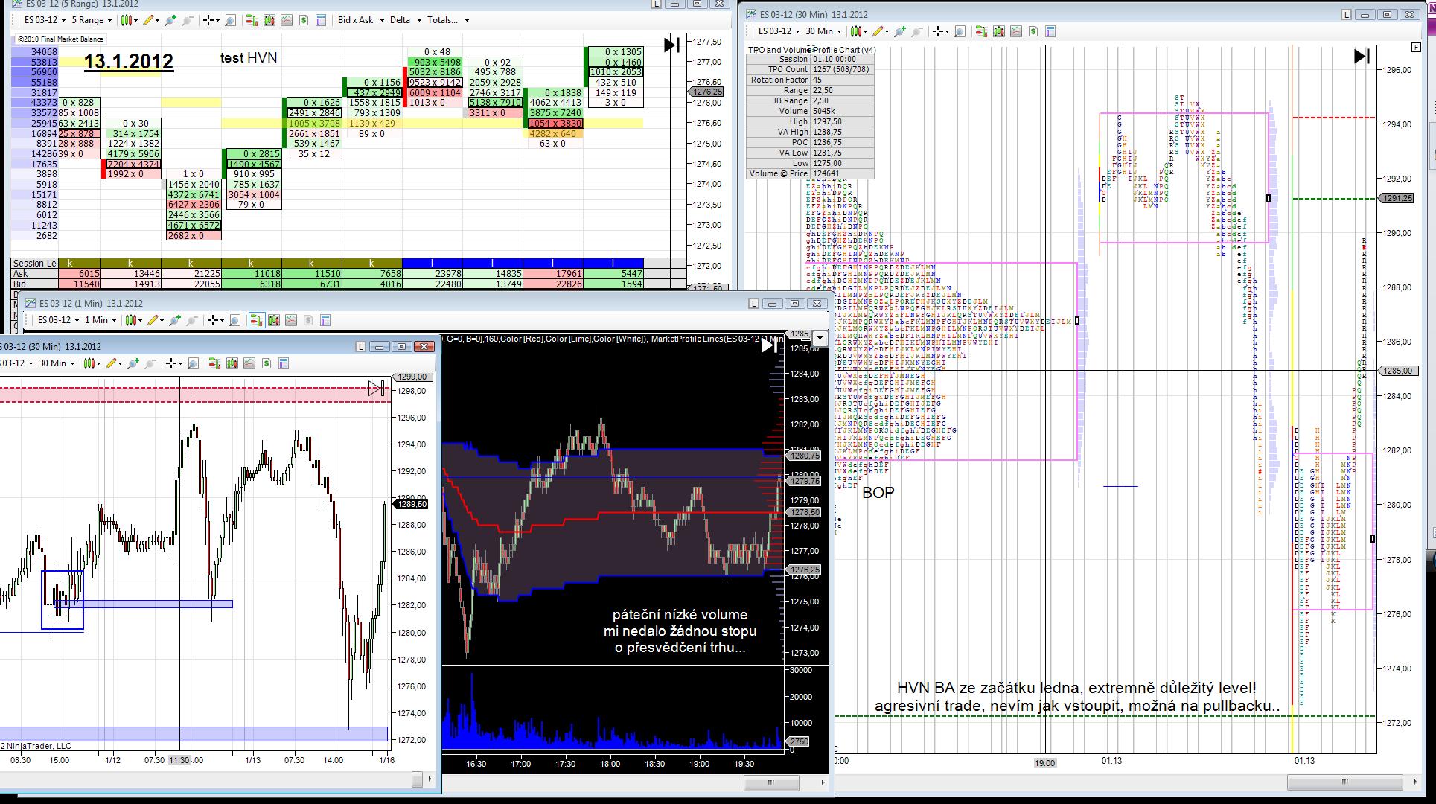Click skip-to-end arrow on TPO profile chart
This screenshot has height=804, width=1436.
pos(1362,56)
